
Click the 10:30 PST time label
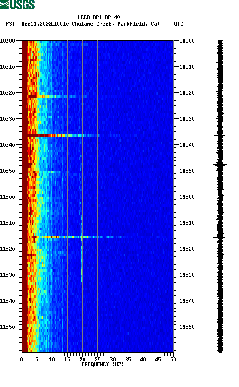(x=8, y=119)
